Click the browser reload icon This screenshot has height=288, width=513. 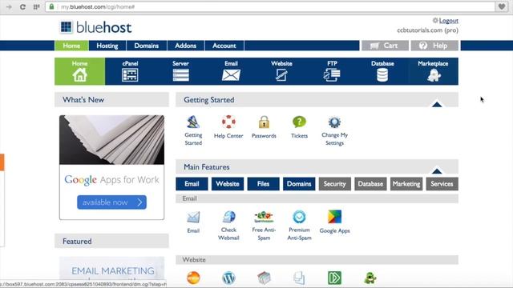click(22, 7)
